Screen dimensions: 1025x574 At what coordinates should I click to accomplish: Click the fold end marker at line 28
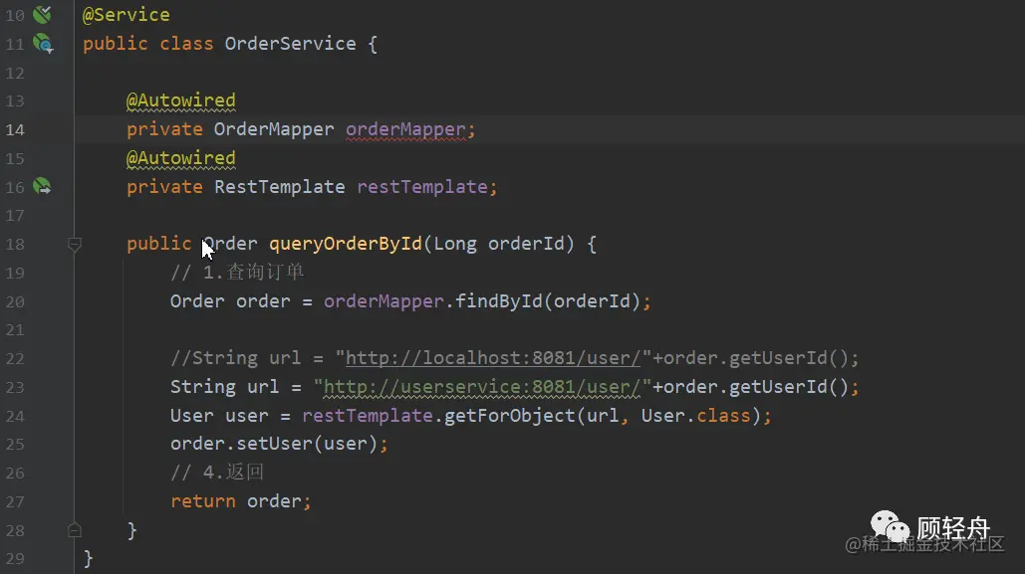pyautogui.click(x=75, y=529)
